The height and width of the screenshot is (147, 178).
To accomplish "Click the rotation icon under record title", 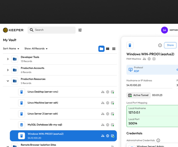I will pyautogui.click(x=149, y=59).
